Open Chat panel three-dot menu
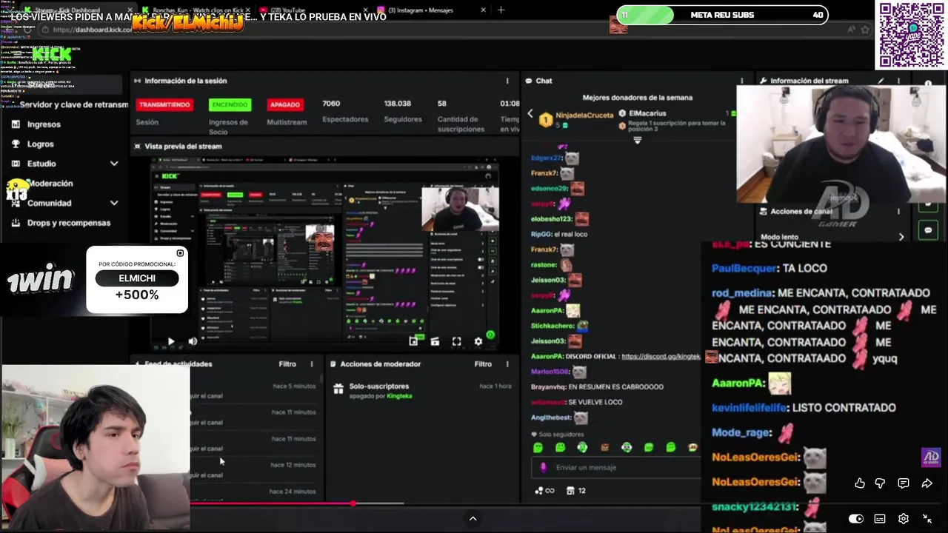This screenshot has width=948, height=533. [741, 81]
